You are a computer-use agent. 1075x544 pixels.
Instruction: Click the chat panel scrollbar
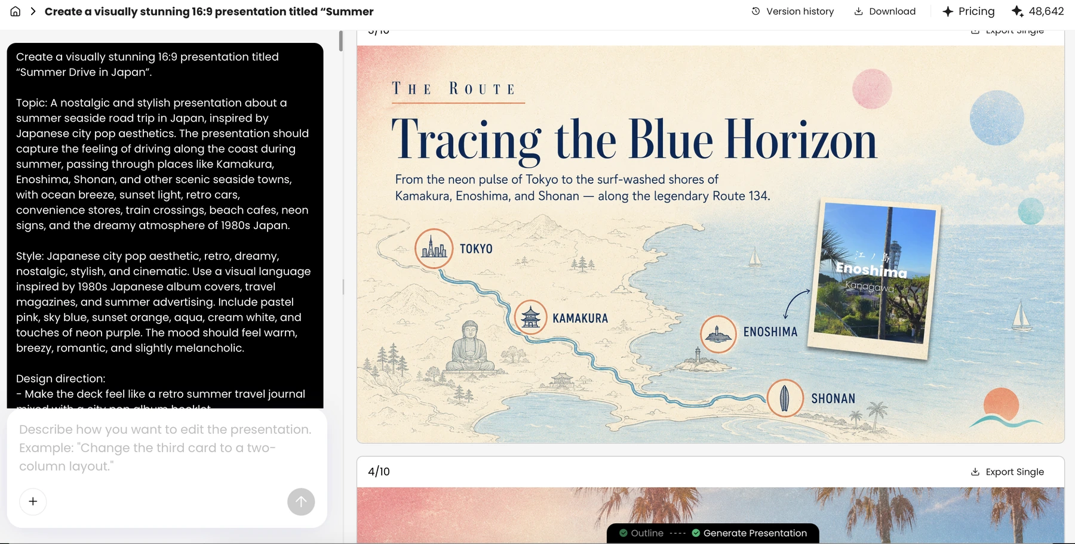(x=340, y=41)
